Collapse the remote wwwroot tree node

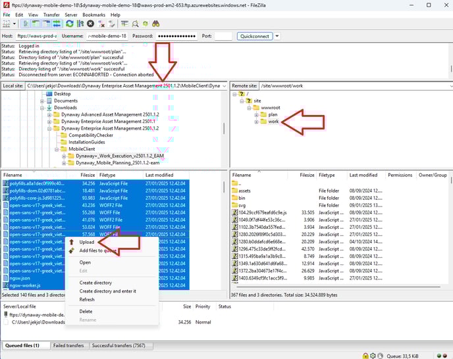[x=249, y=108]
